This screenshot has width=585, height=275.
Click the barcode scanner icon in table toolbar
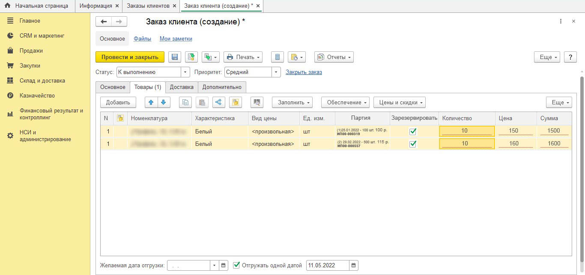[x=257, y=102]
